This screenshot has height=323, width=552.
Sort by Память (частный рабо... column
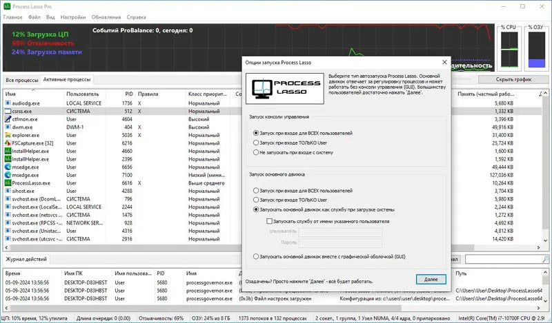(x=486, y=94)
